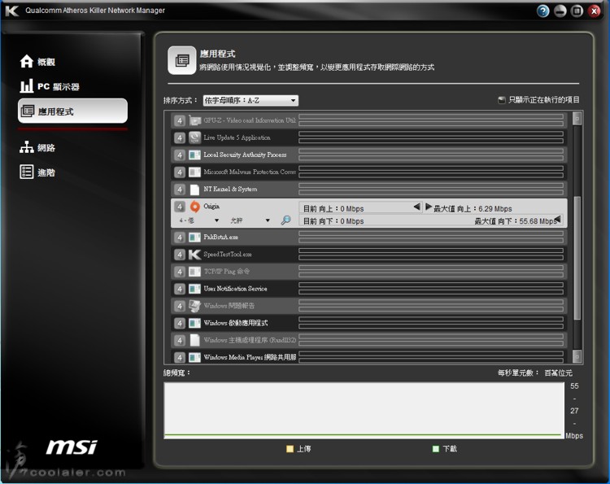Click the NT Kernel & System file icon
The image size is (610, 484).
194,189
